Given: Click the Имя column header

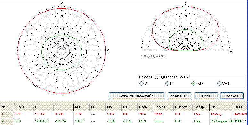Looking at the screenshot, I should coord(240,107).
